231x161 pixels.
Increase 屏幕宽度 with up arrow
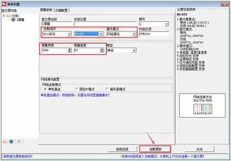pyautogui.click(x=69, y=49)
